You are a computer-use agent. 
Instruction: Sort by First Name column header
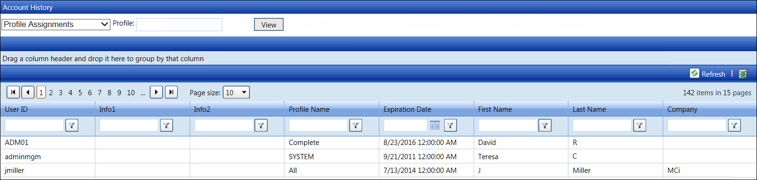coord(495,109)
